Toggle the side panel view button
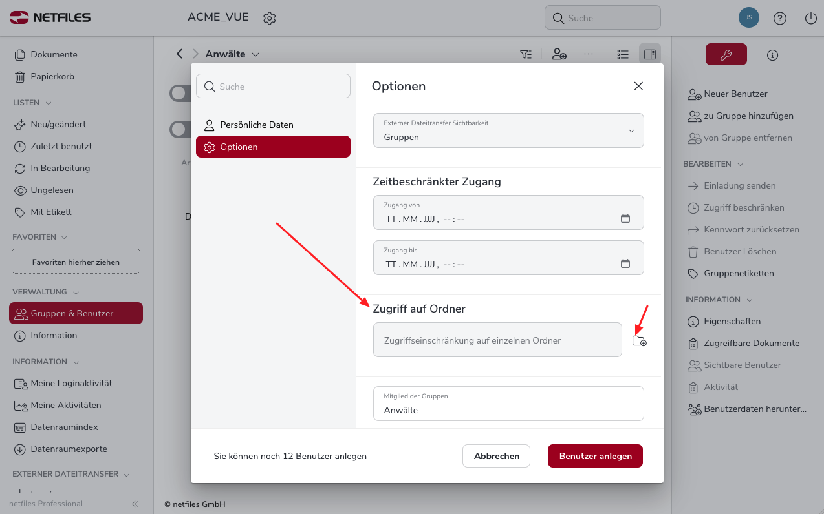This screenshot has width=824, height=514. point(650,55)
